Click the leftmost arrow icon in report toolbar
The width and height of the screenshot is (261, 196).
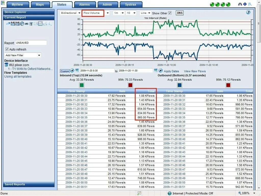point(8,23)
